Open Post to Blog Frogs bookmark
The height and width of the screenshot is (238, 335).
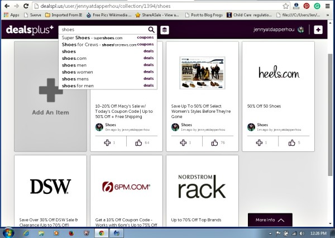[204, 15]
